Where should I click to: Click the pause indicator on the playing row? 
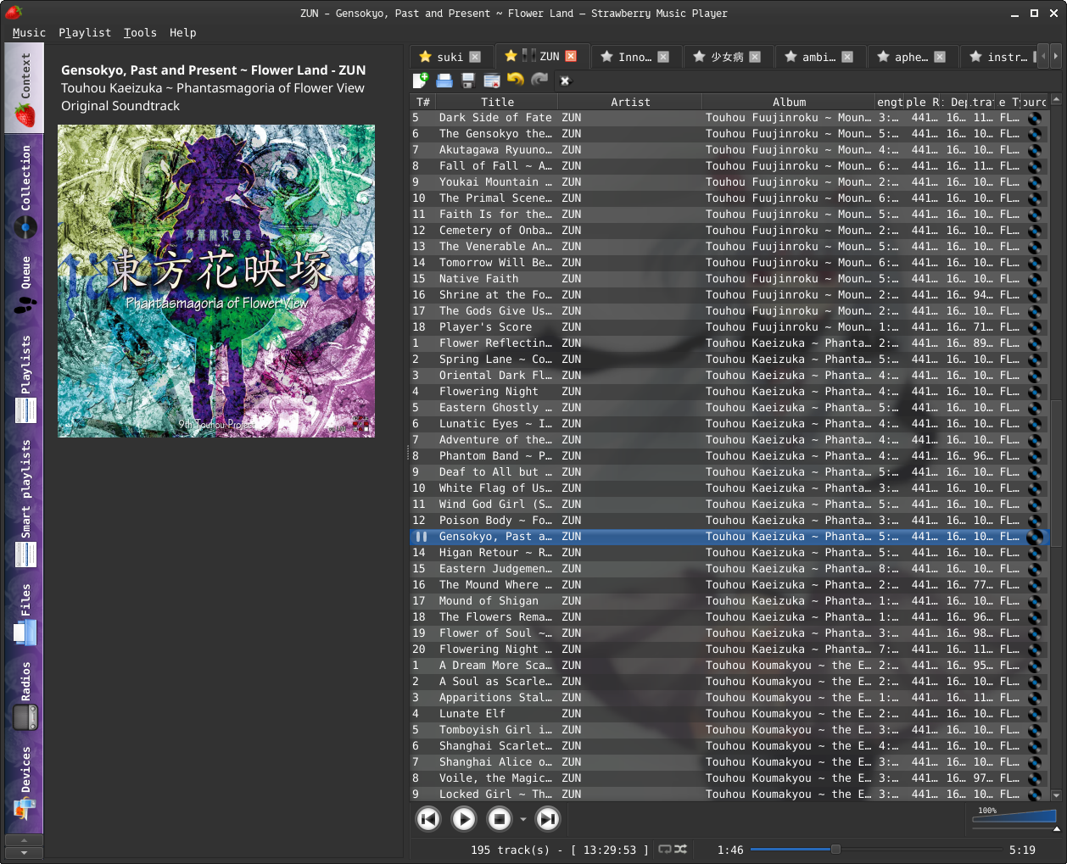[422, 537]
